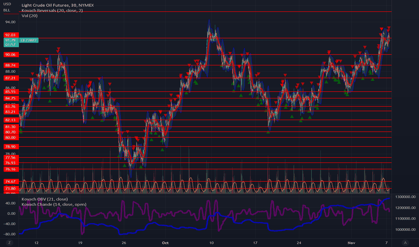Click the 84.75 red price level label
Screen dimensions: 419x247
[10, 98]
